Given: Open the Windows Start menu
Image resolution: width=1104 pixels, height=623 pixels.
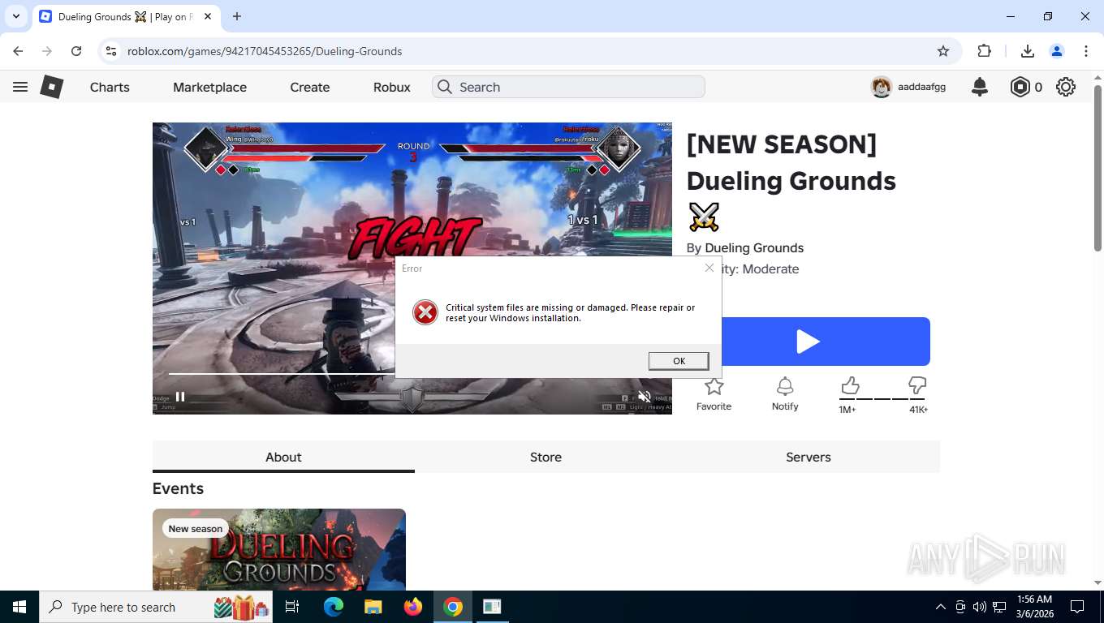Looking at the screenshot, I should click(x=19, y=607).
